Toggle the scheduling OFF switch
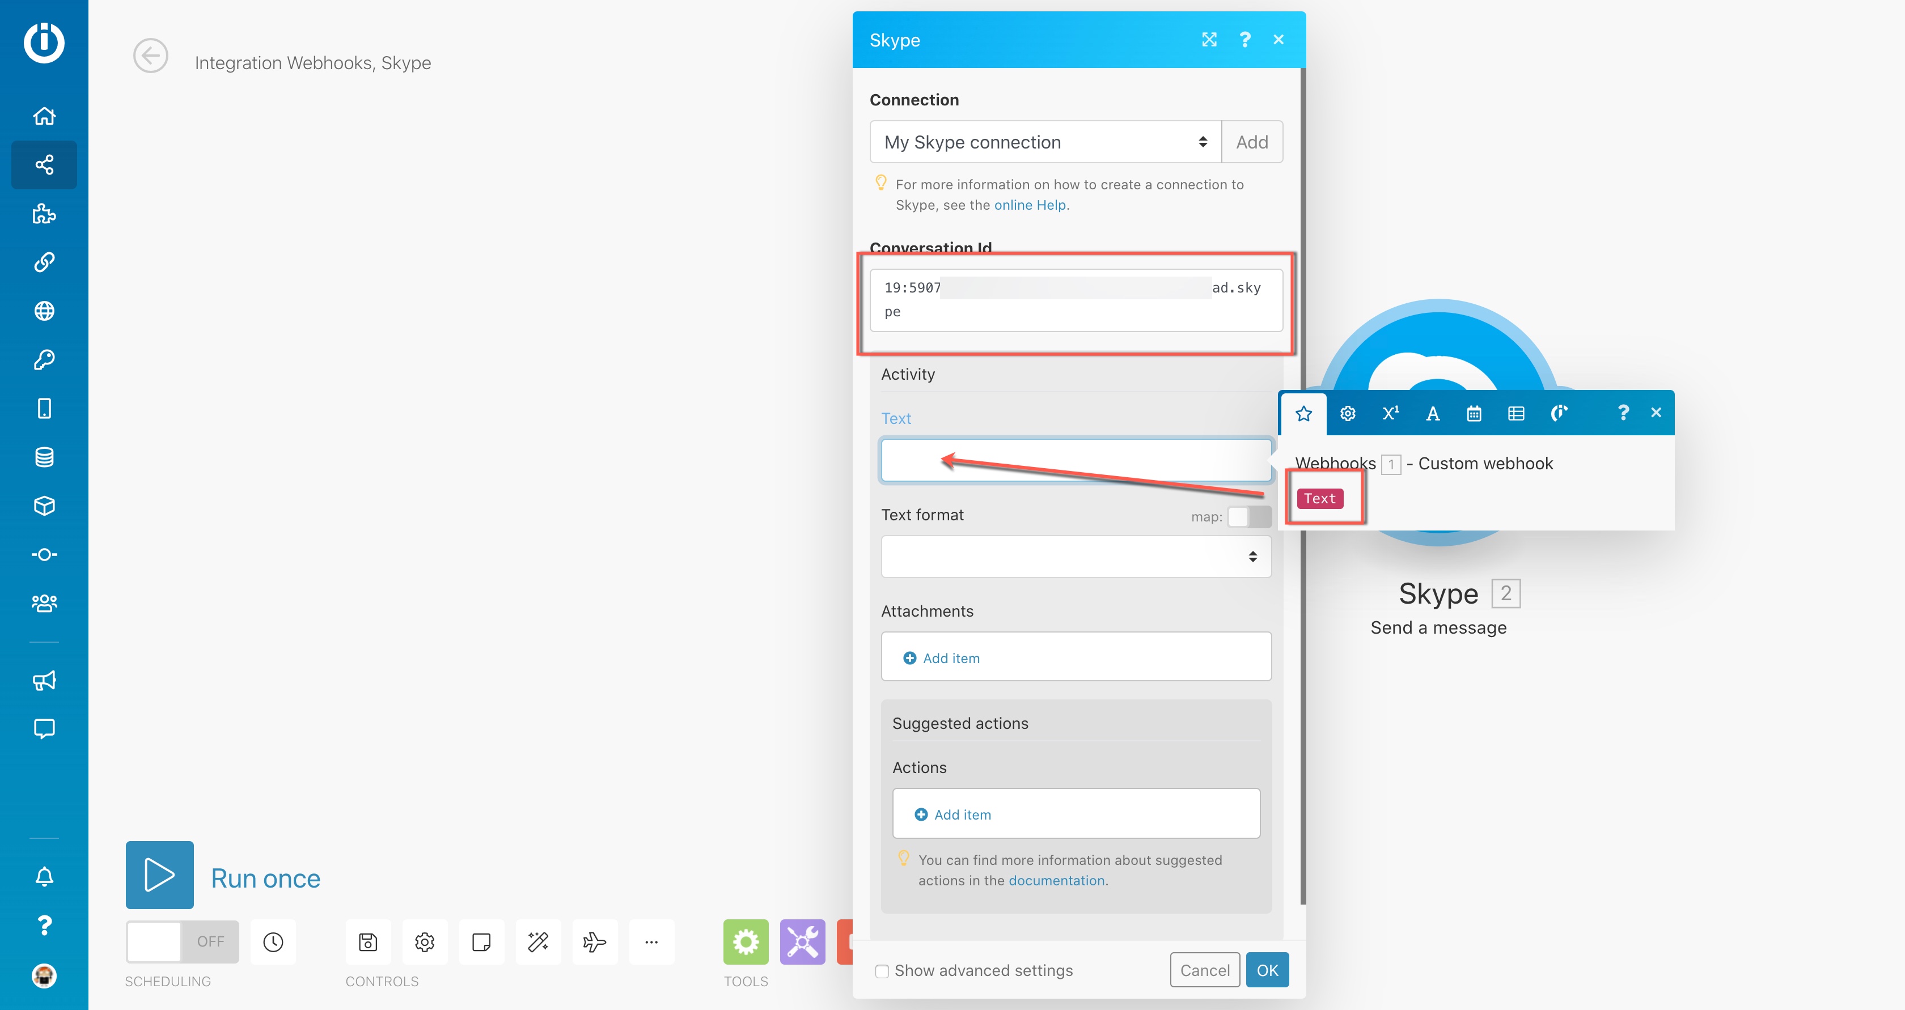Image resolution: width=1905 pixels, height=1010 pixels. coord(182,941)
